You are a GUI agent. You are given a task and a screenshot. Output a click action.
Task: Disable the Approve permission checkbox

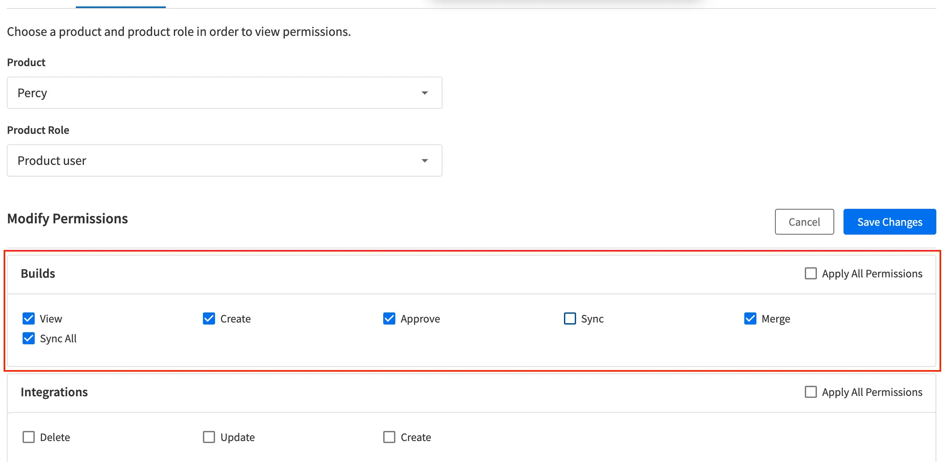389,318
